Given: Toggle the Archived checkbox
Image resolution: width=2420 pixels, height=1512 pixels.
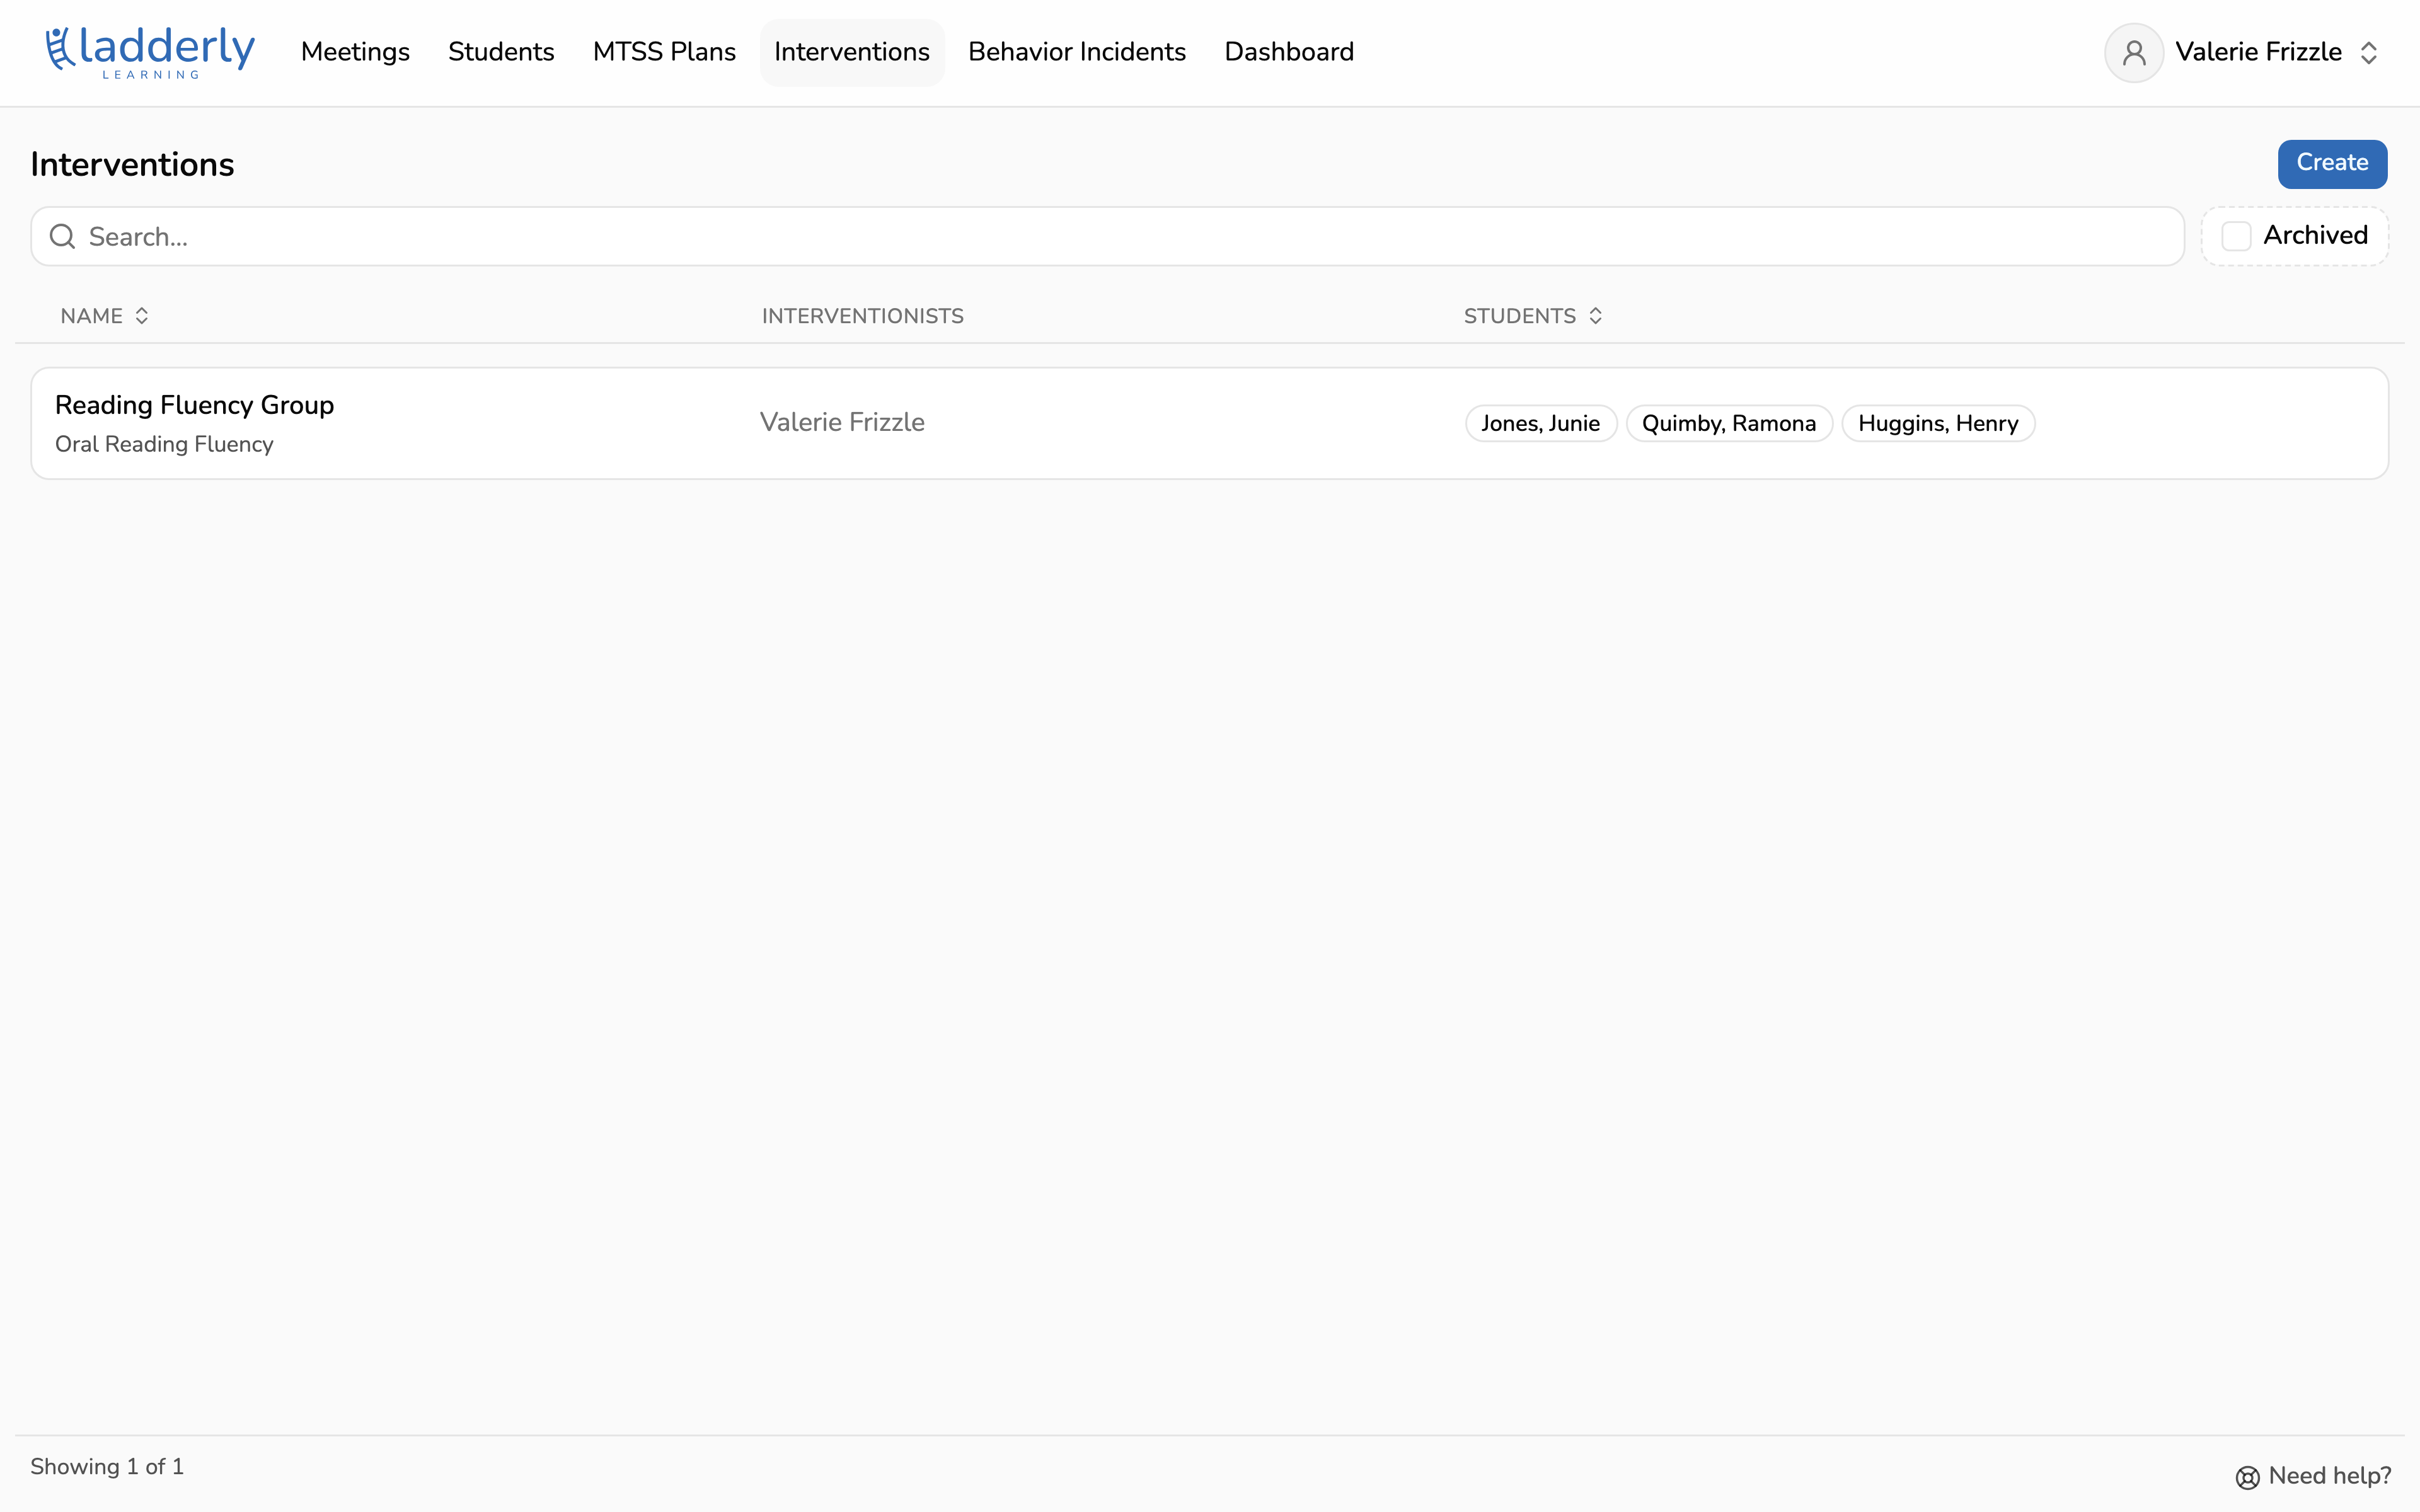Looking at the screenshot, I should 2236,236.
